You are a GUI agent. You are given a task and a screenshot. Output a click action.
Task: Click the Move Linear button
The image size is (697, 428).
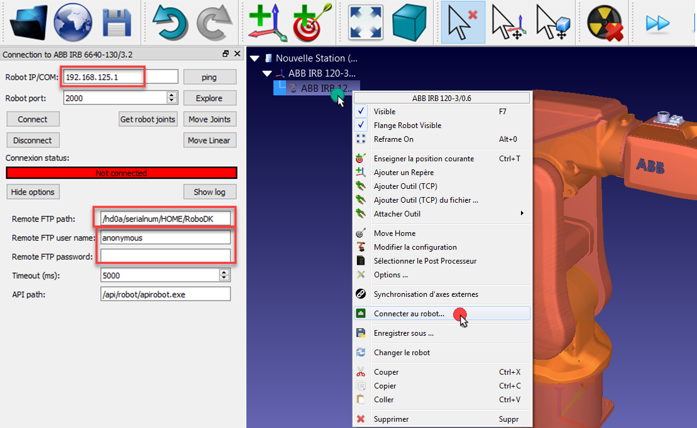coord(209,141)
